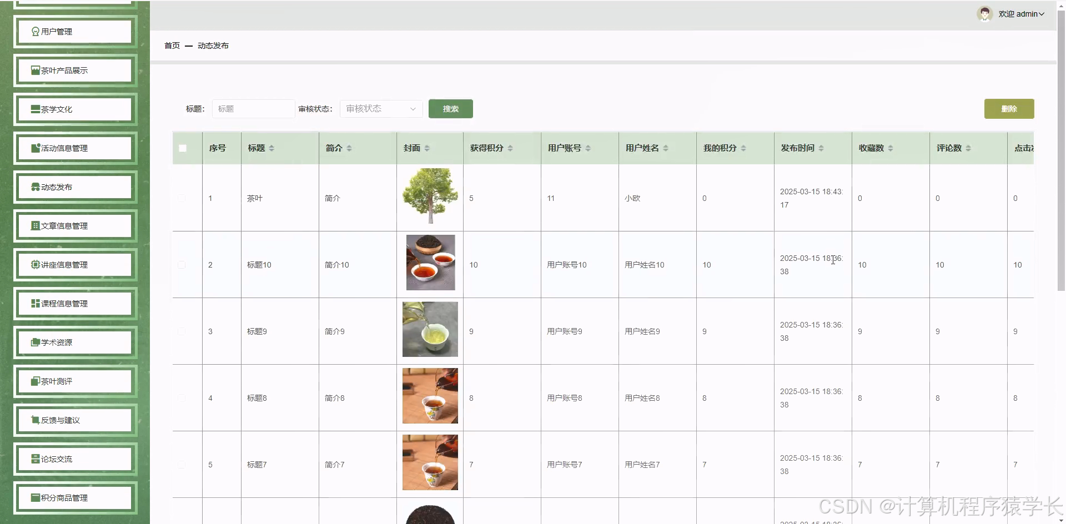Open the tree cover image for 茶叶
Image resolution: width=1066 pixels, height=524 pixels.
[x=430, y=196]
